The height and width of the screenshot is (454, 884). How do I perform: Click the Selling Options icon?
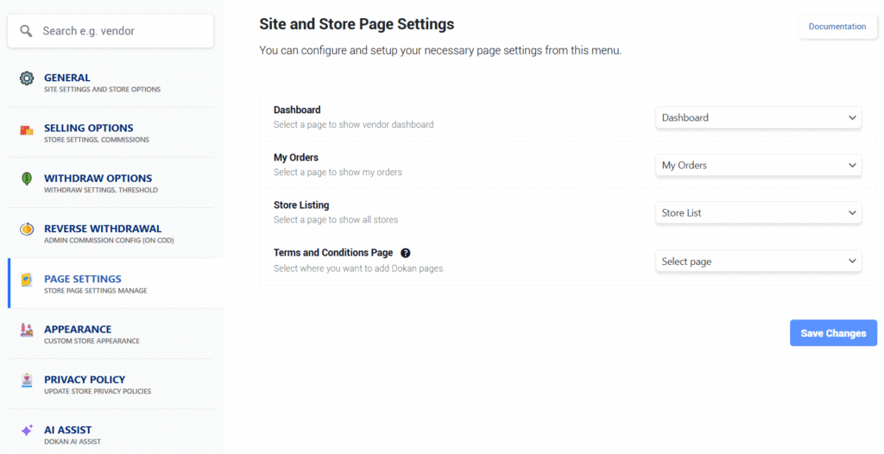tap(27, 130)
